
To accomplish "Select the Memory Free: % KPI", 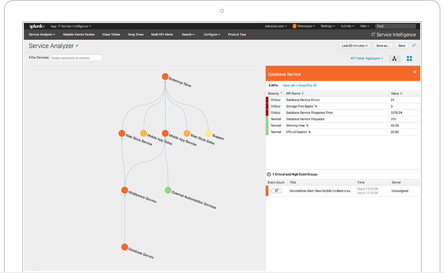I will (x=343, y=125).
